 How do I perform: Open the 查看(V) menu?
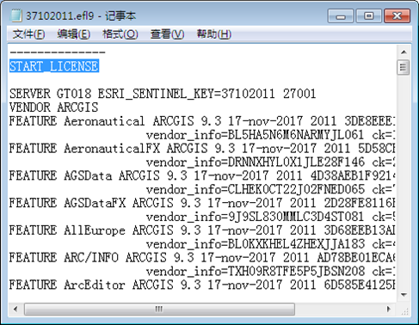coord(168,34)
